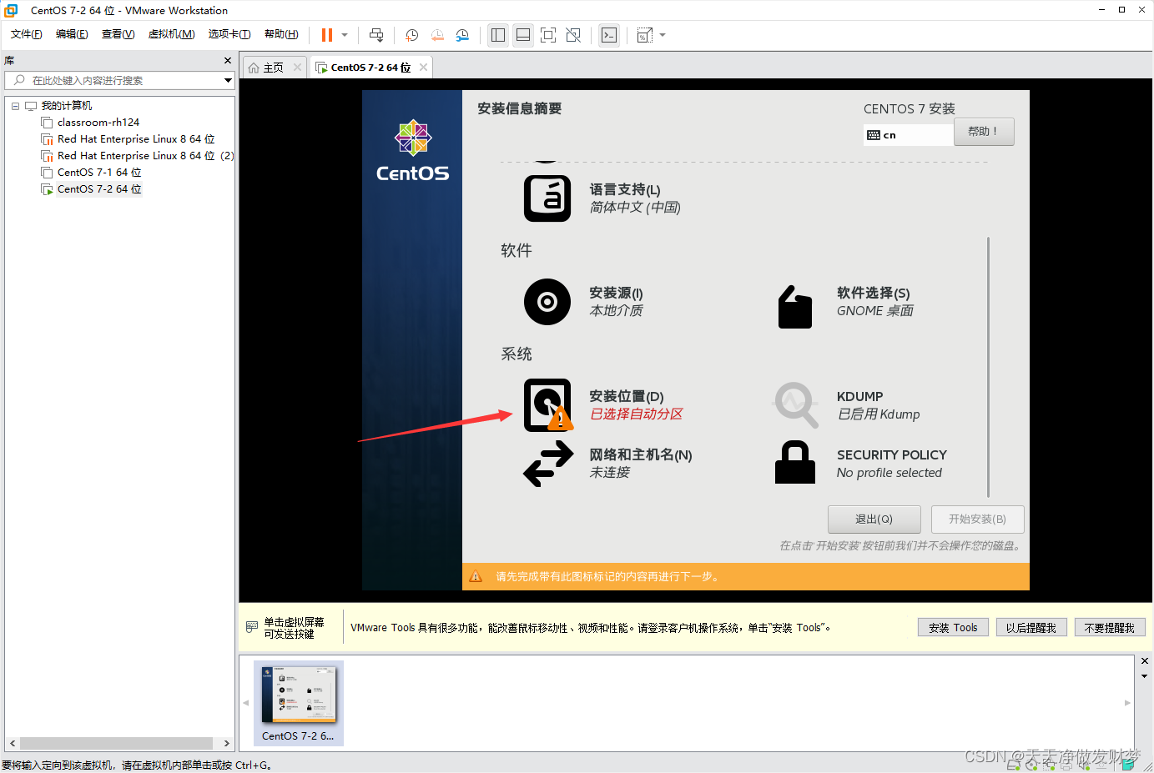The image size is (1154, 773).
Task: Click the stretch guest display icon
Action: tap(645, 35)
